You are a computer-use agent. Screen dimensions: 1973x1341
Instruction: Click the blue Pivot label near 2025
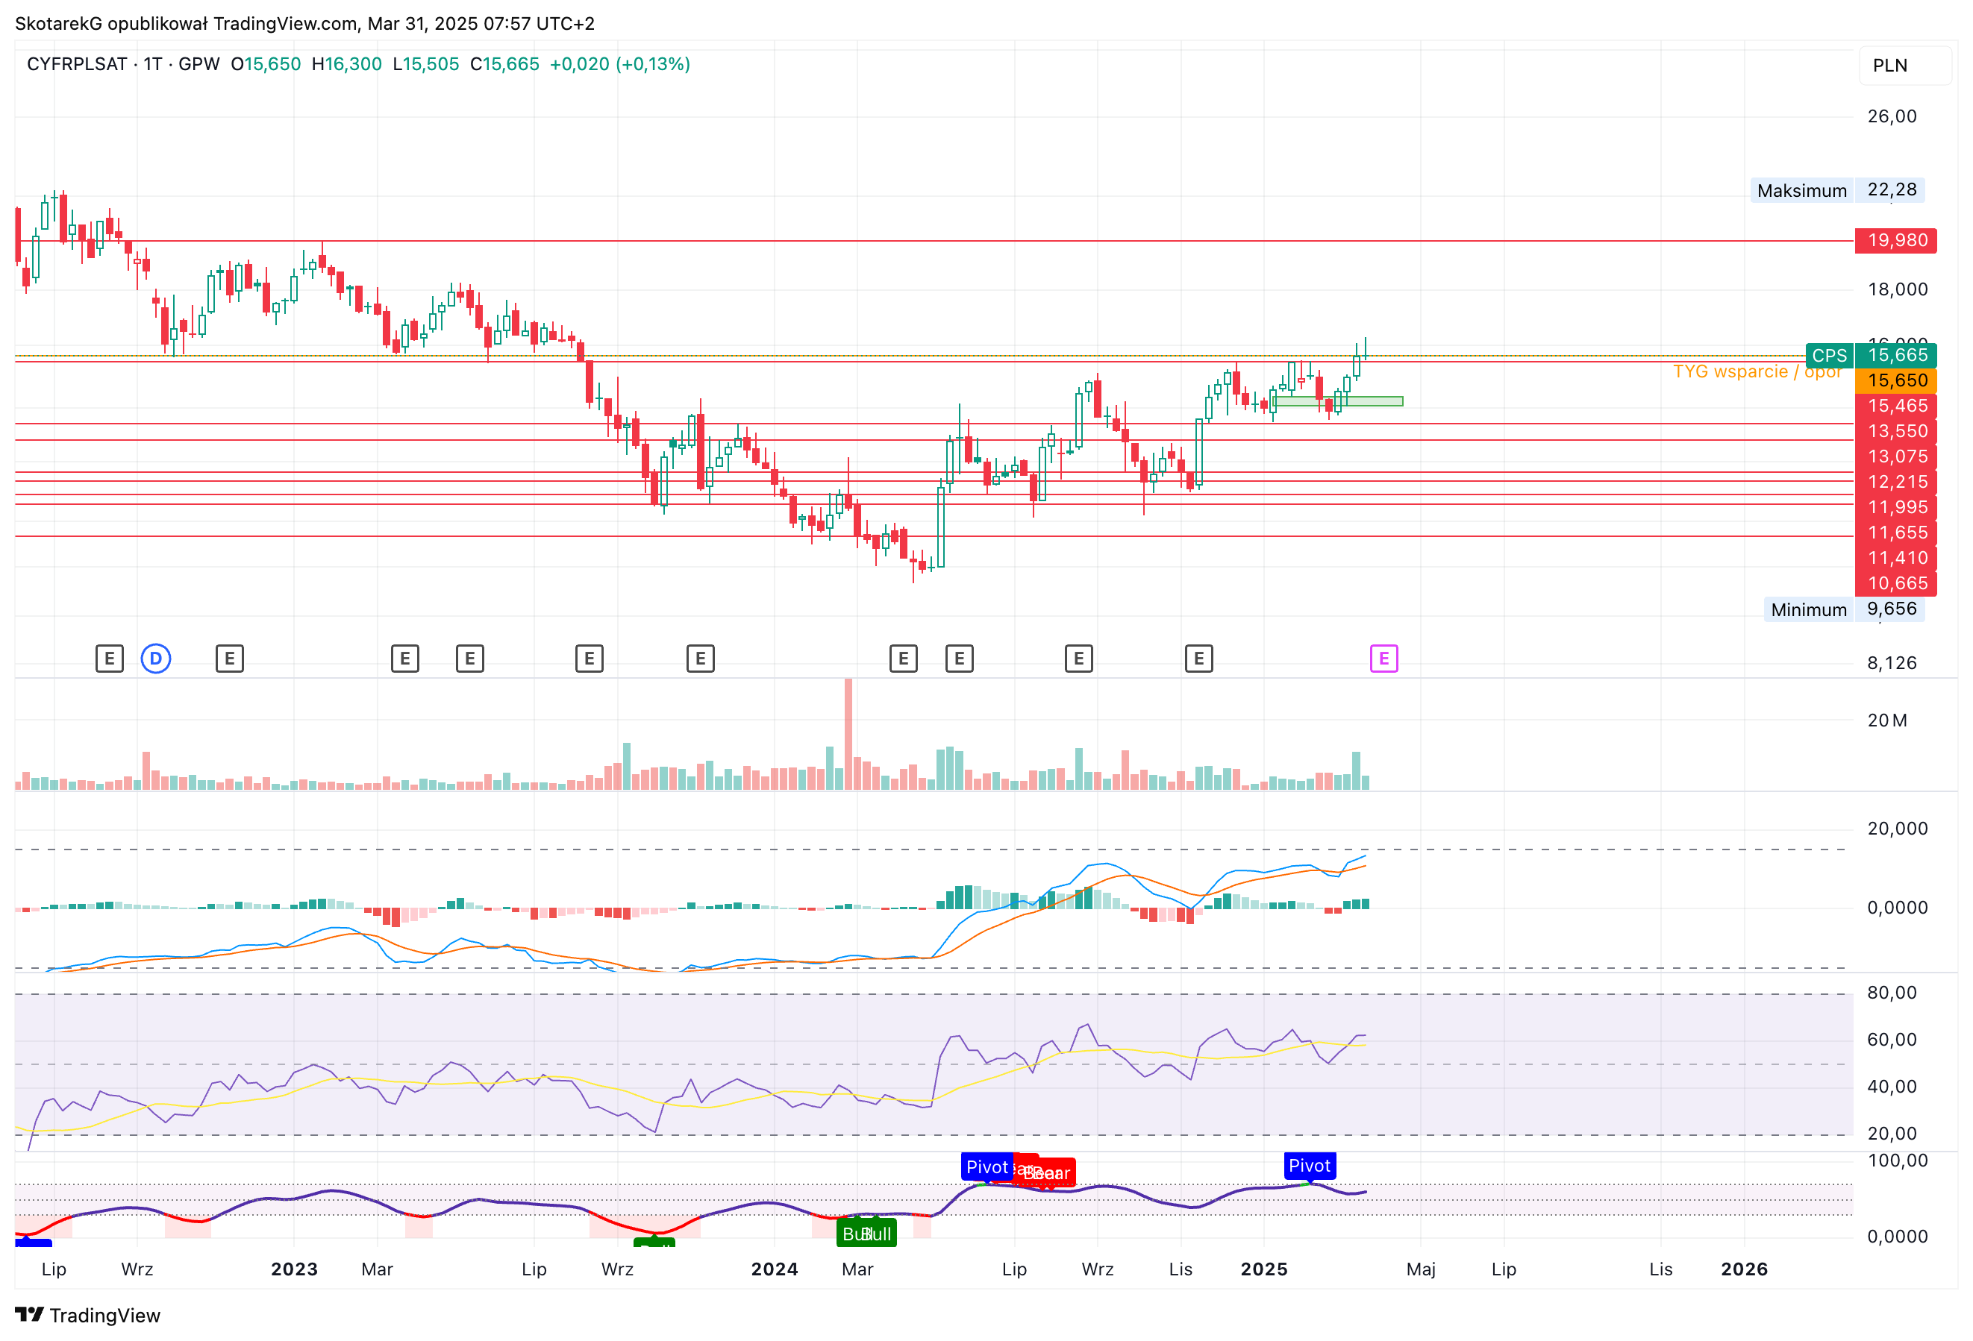click(1309, 1166)
